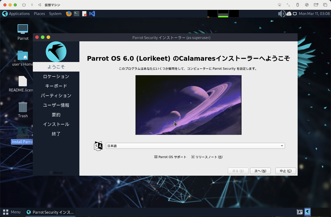This screenshot has height=217, width=331.
Task: Launch the terminal from the top panel
Action: coord(77,14)
